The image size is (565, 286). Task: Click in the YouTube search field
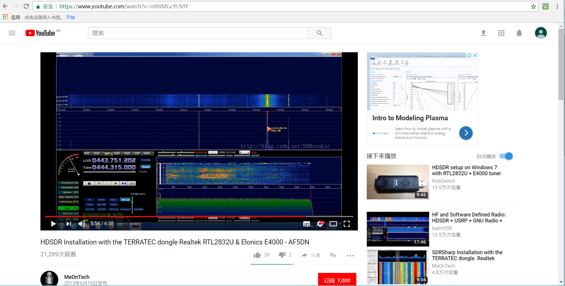(198, 33)
